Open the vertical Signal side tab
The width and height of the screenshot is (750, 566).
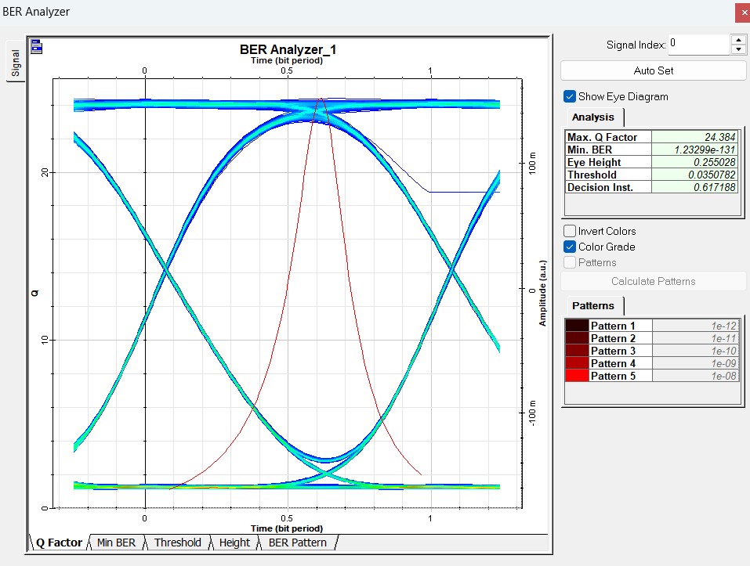pyautogui.click(x=15, y=63)
